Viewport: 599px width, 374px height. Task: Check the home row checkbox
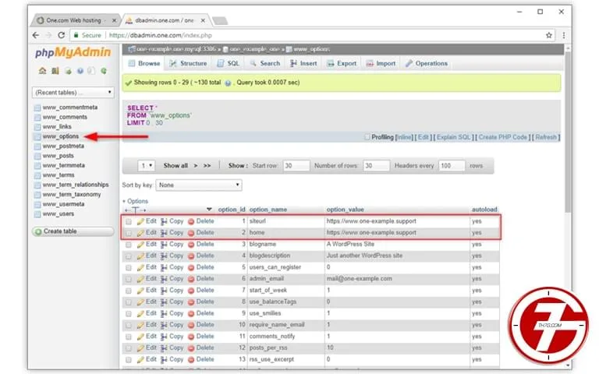[129, 233]
